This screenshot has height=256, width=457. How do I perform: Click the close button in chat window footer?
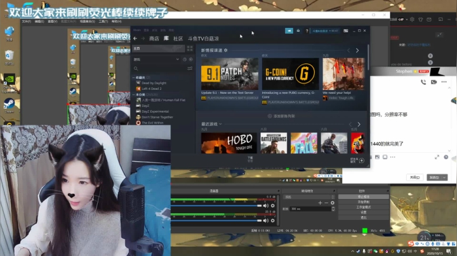(414, 177)
